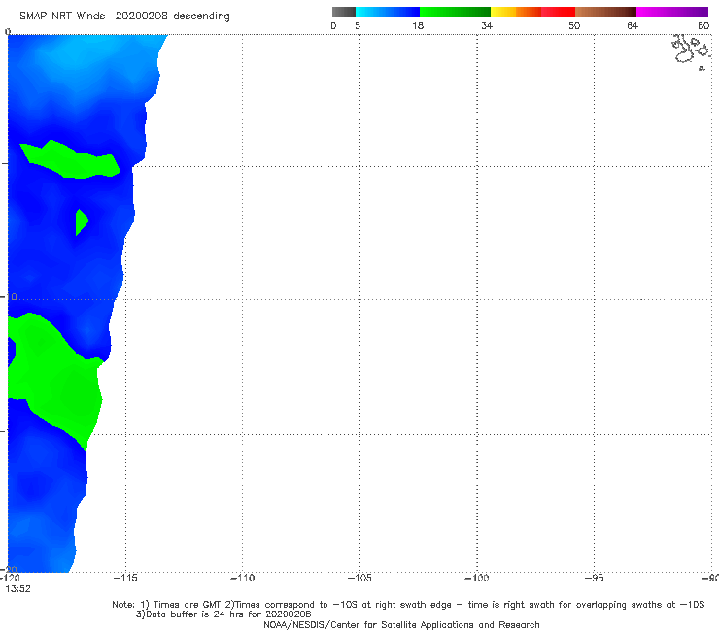Click the color bar label '64'
Screen dimensions: 719x631
[x=633, y=25]
